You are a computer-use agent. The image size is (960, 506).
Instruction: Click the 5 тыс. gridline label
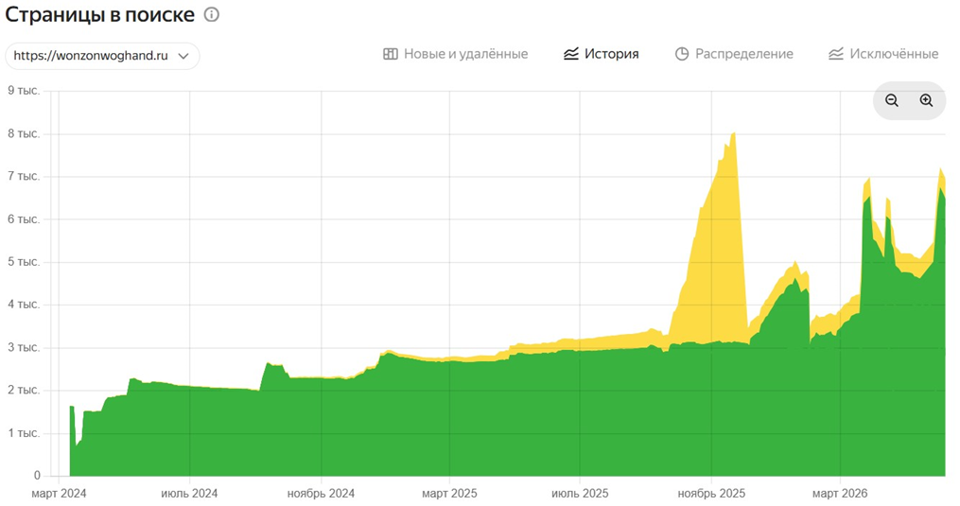coord(24,262)
